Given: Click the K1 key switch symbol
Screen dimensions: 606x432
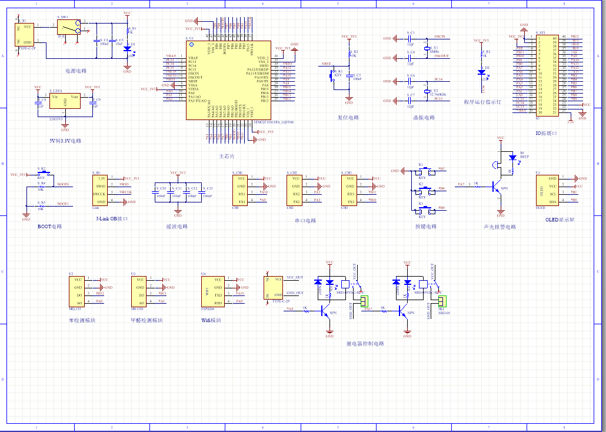Looking at the screenshot, I should tap(425, 171).
